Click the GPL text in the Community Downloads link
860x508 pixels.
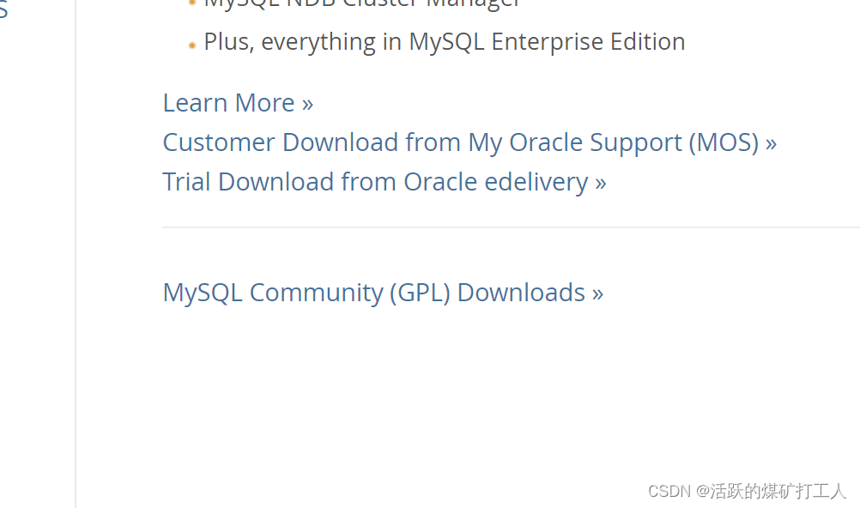pos(419,292)
